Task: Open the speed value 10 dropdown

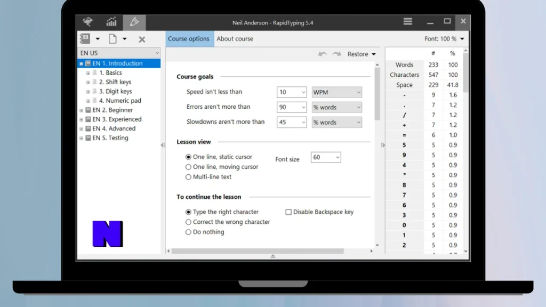Action: tap(292, 92)
